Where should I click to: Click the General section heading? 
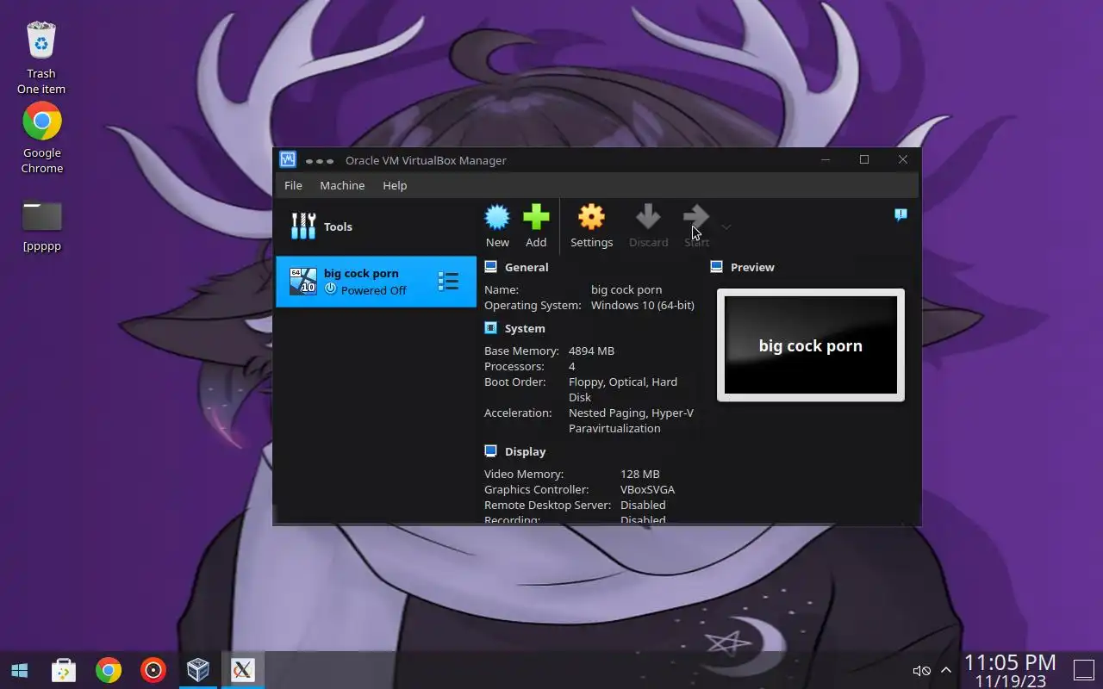tap(527, 267)
